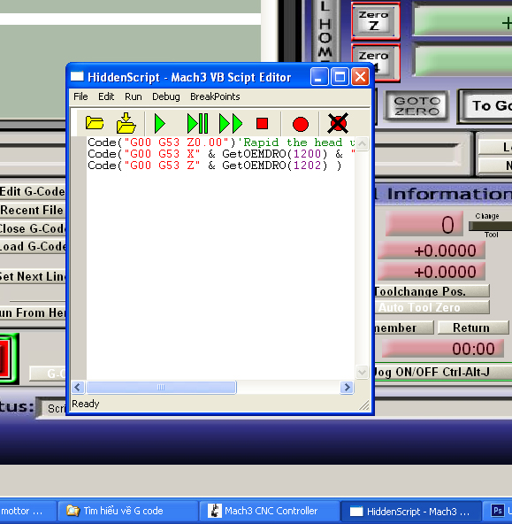
Task: Click the GOTO ZERO button in Mach3
Action: pyautogui.click(x=416, y=106)
